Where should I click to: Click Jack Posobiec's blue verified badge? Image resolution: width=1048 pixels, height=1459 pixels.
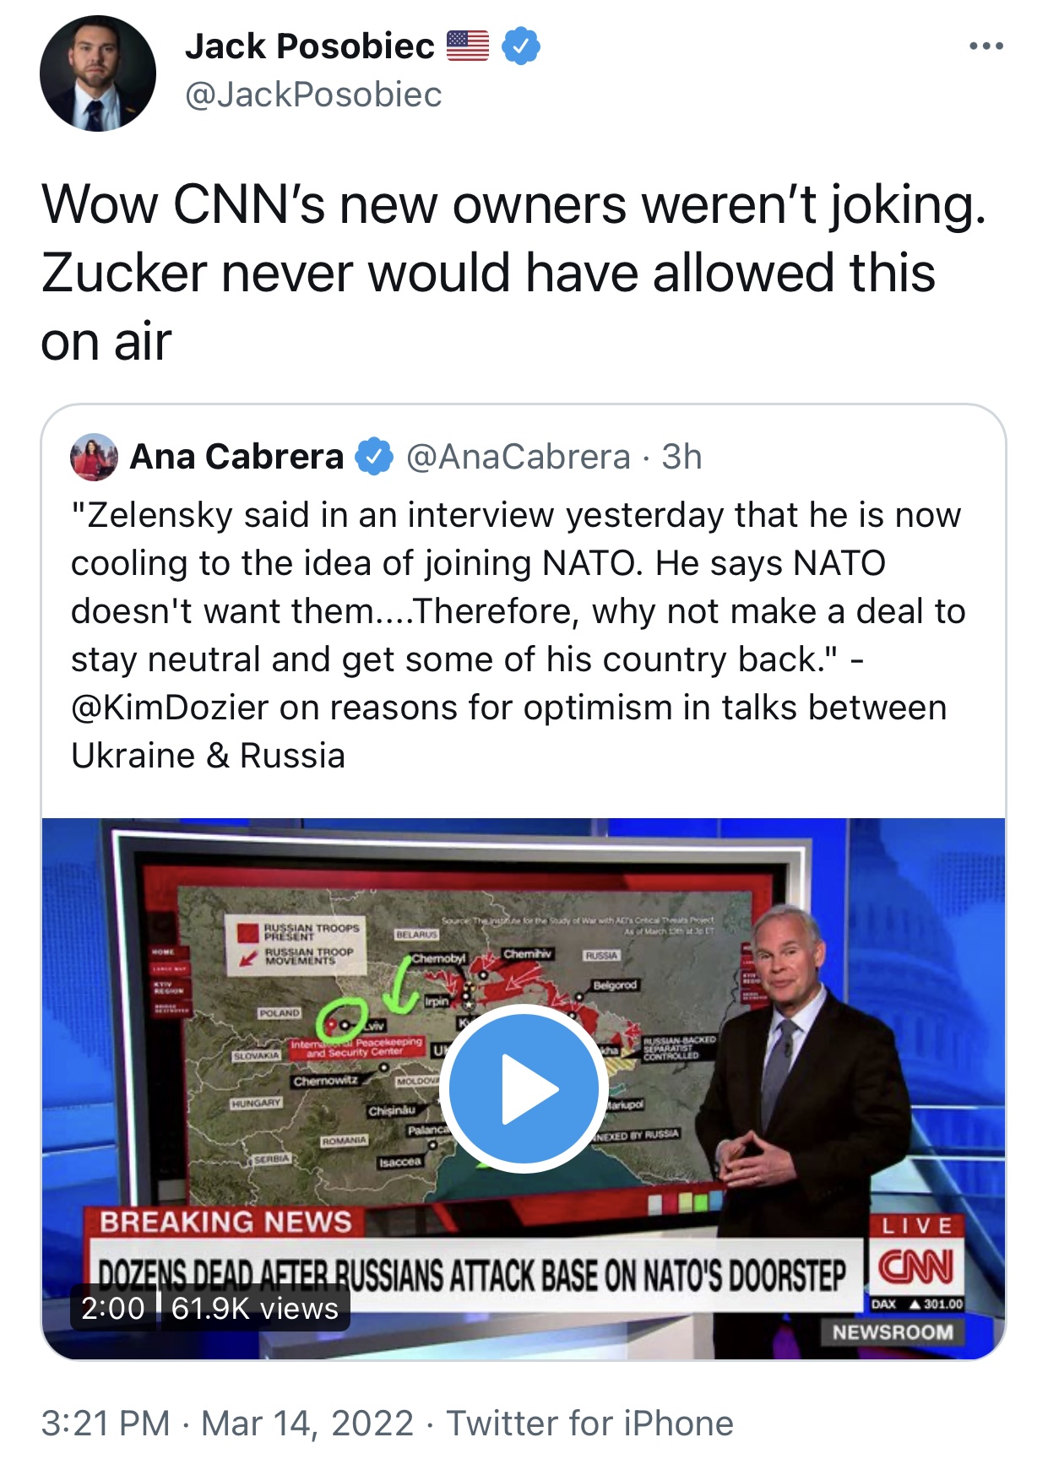click(521, 46)
